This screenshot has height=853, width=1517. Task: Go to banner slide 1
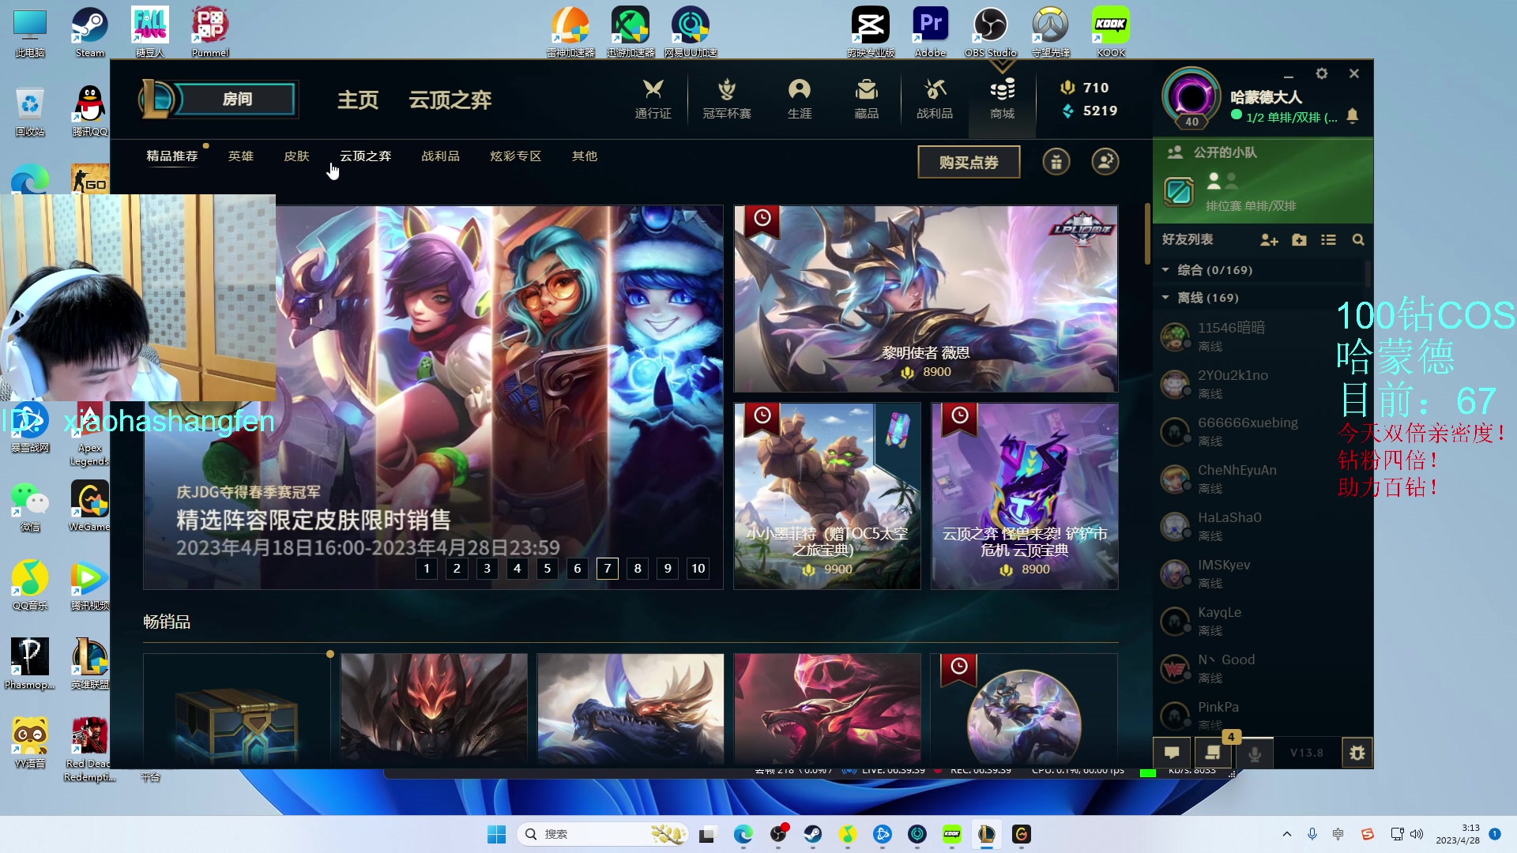tap(427, 569)
